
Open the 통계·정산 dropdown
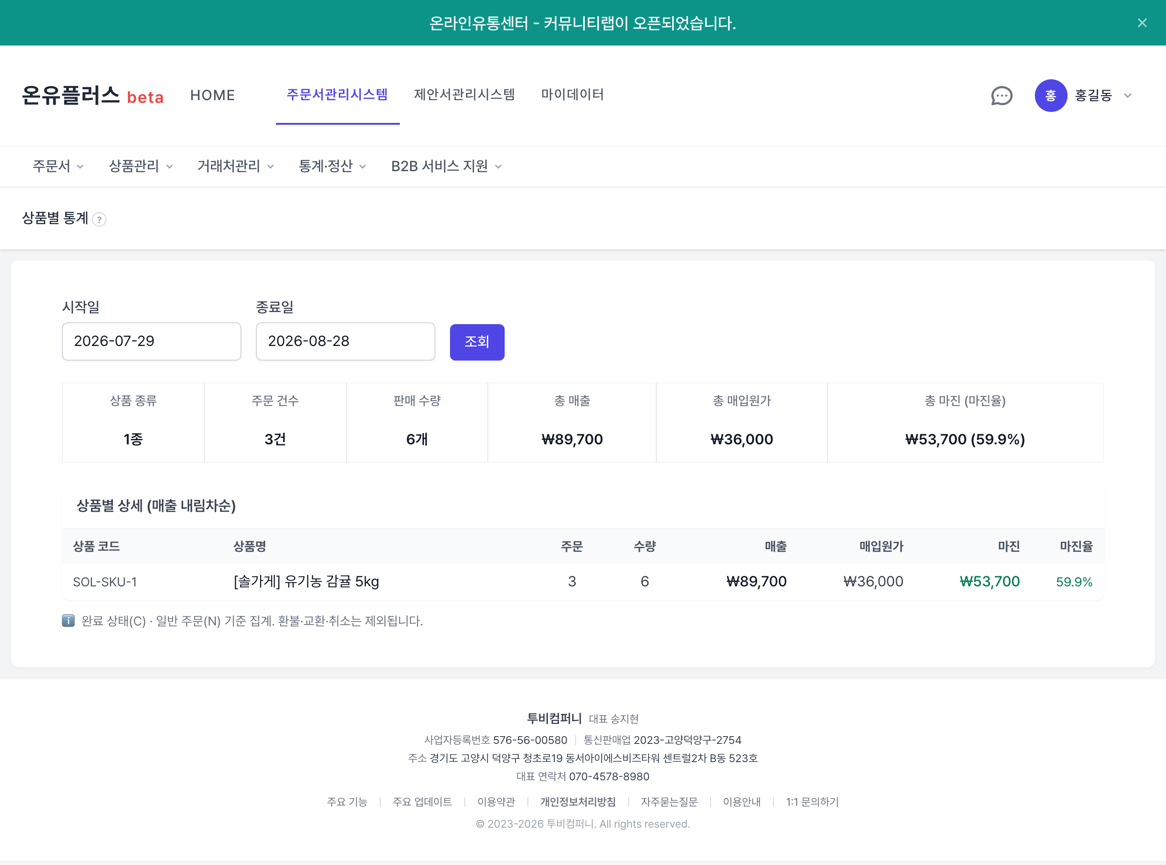(x=332, y=167)
